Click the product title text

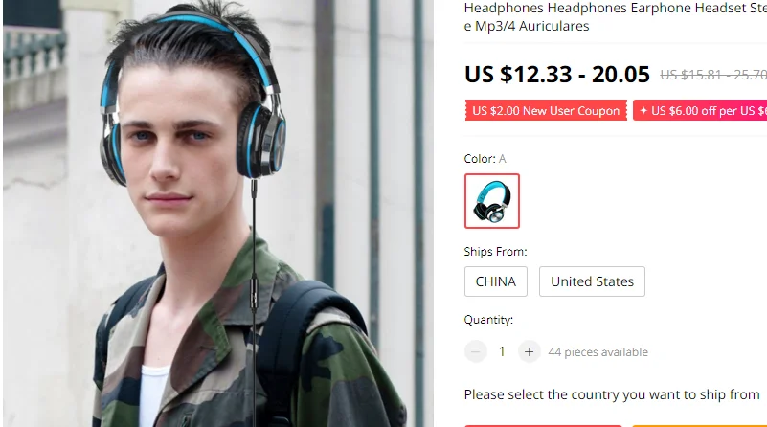(616, 16)
